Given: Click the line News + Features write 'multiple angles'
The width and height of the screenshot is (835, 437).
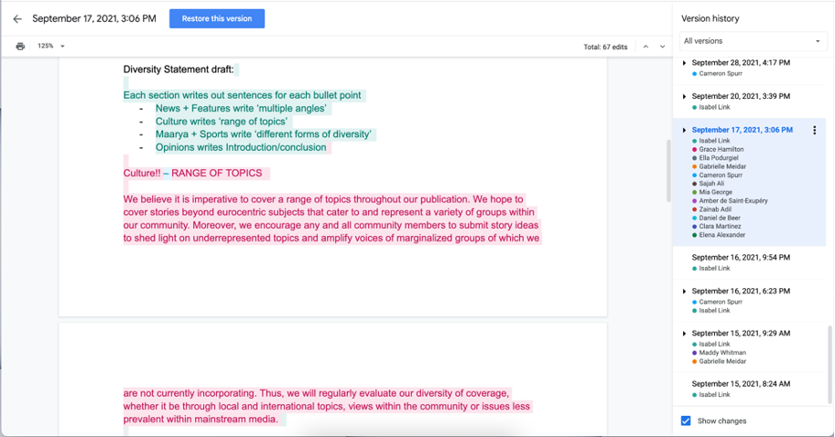Looking at the screenshot, I should 241,109.
